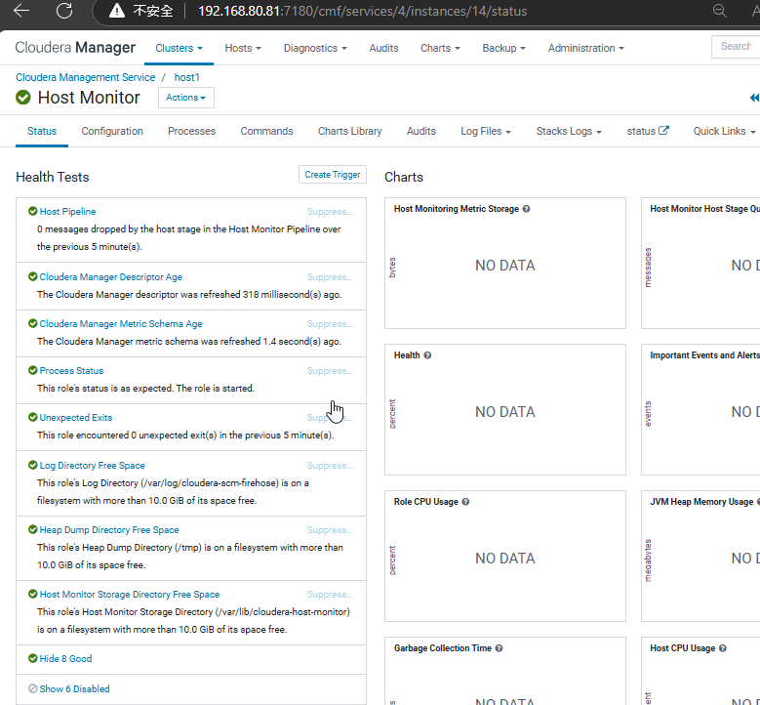Open the Audits tab under Host Monitor
The width and height of the screenshot is (760, 705).
point(421,132)
